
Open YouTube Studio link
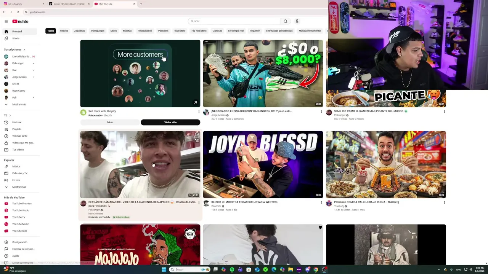20,210
